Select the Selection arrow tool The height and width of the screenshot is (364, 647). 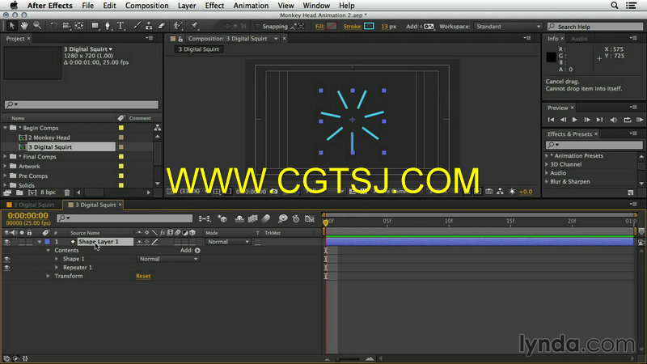click(11, 26)
